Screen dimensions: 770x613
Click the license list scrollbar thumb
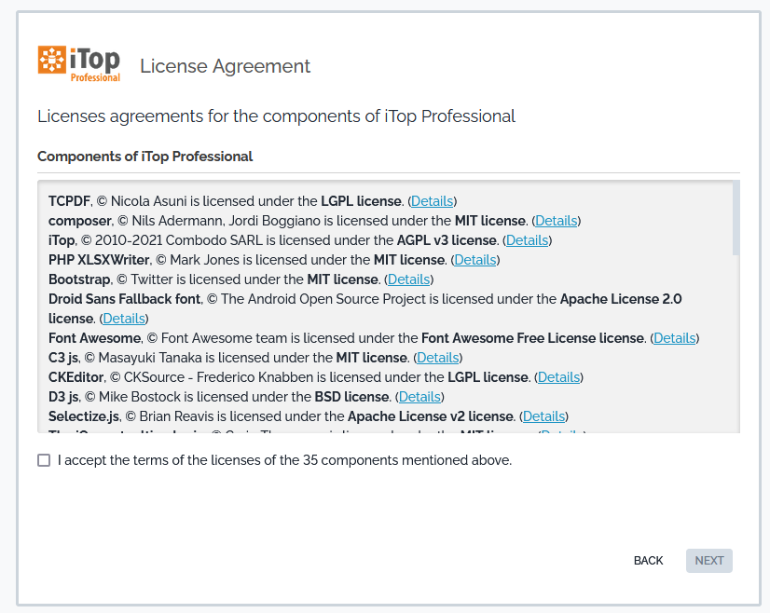[736, 218]
